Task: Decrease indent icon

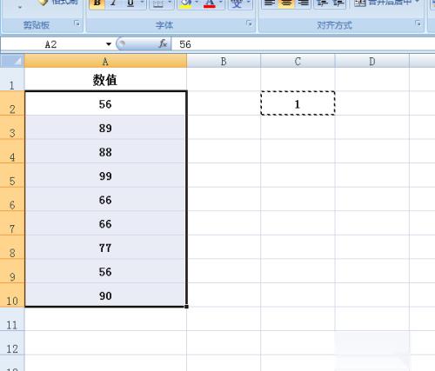Action: 322,3
